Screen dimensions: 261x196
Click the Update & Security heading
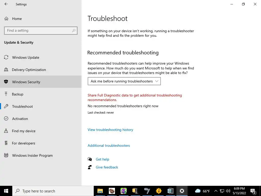pyautogui.click(x=19, y=43)
